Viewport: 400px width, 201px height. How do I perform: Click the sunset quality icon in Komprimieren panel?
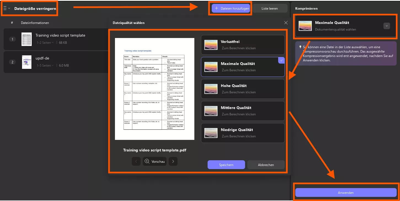tap(305, 26)
